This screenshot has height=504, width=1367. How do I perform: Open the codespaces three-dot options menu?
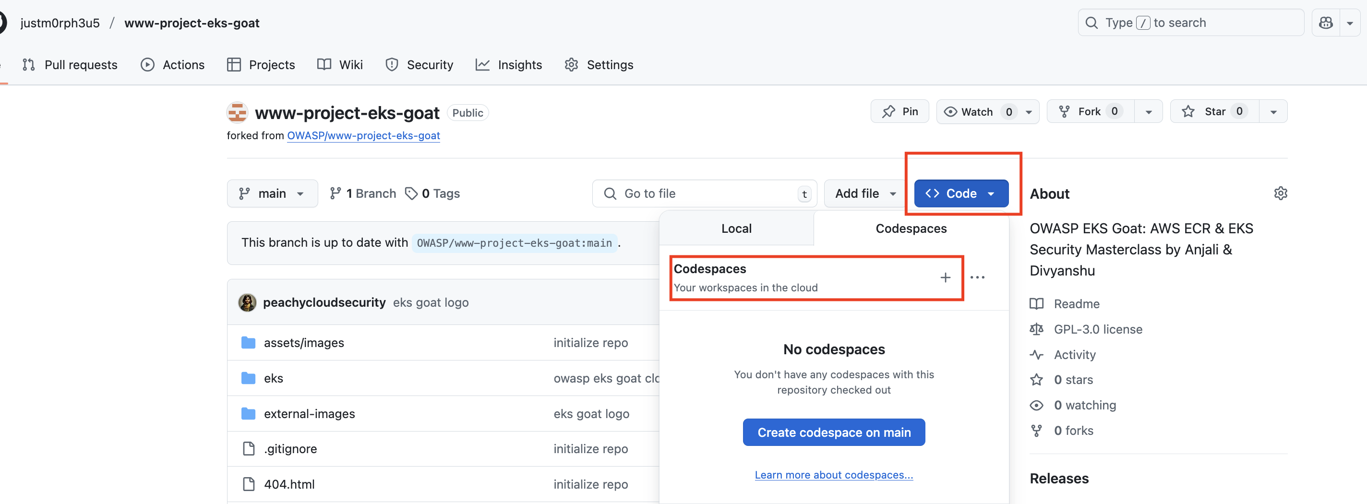[977, 277]
